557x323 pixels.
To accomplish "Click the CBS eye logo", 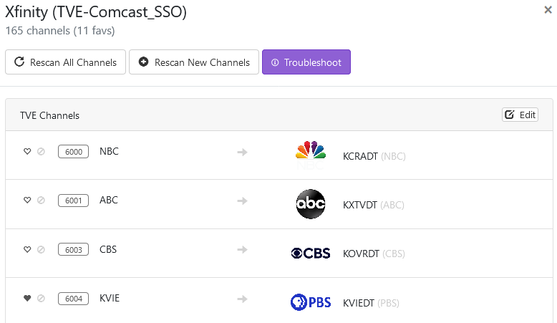I will tap(311, 253).
